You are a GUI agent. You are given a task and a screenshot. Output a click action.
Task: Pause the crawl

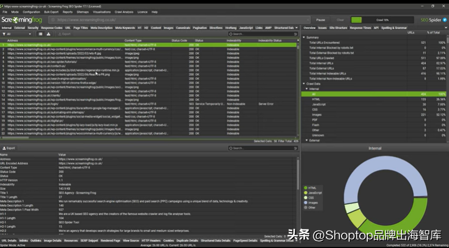coord(320,20)
